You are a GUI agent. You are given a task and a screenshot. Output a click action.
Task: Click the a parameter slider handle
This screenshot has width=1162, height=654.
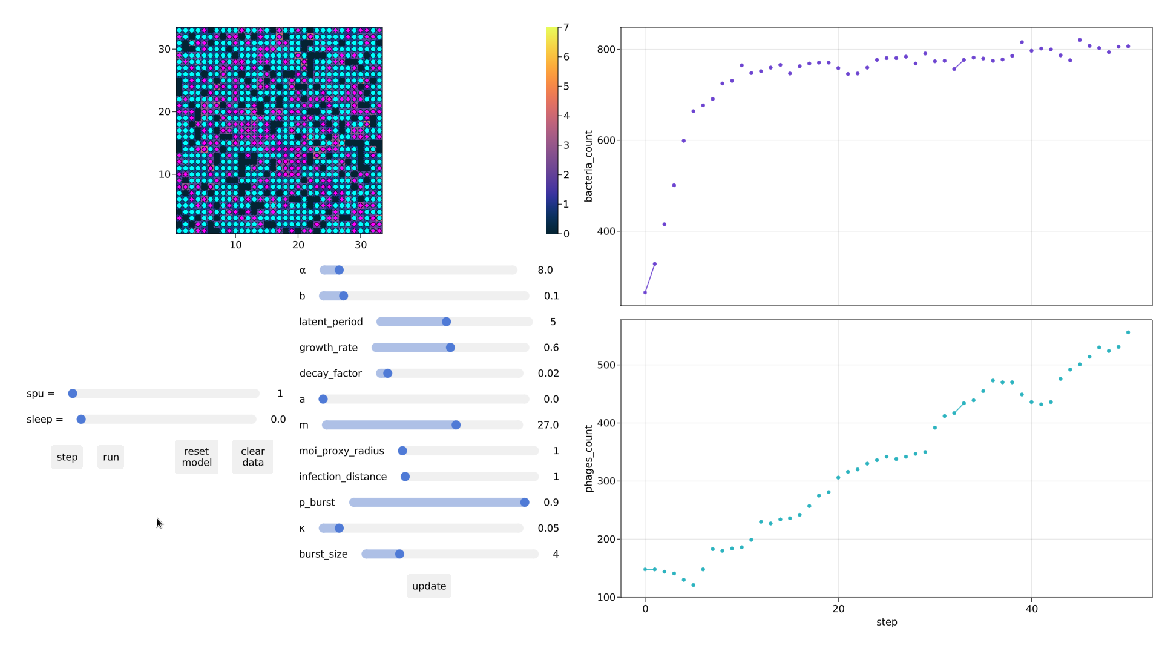(x=323, y=399)
